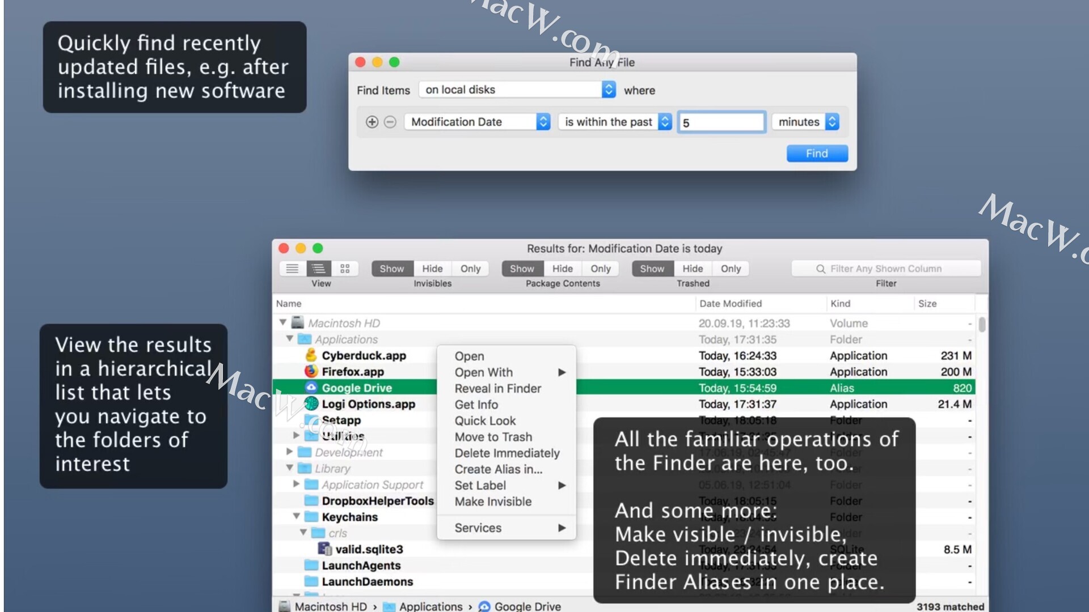Collapse the Library folder row
This screenshot has height=612, width=1089.
coord(289,468)
